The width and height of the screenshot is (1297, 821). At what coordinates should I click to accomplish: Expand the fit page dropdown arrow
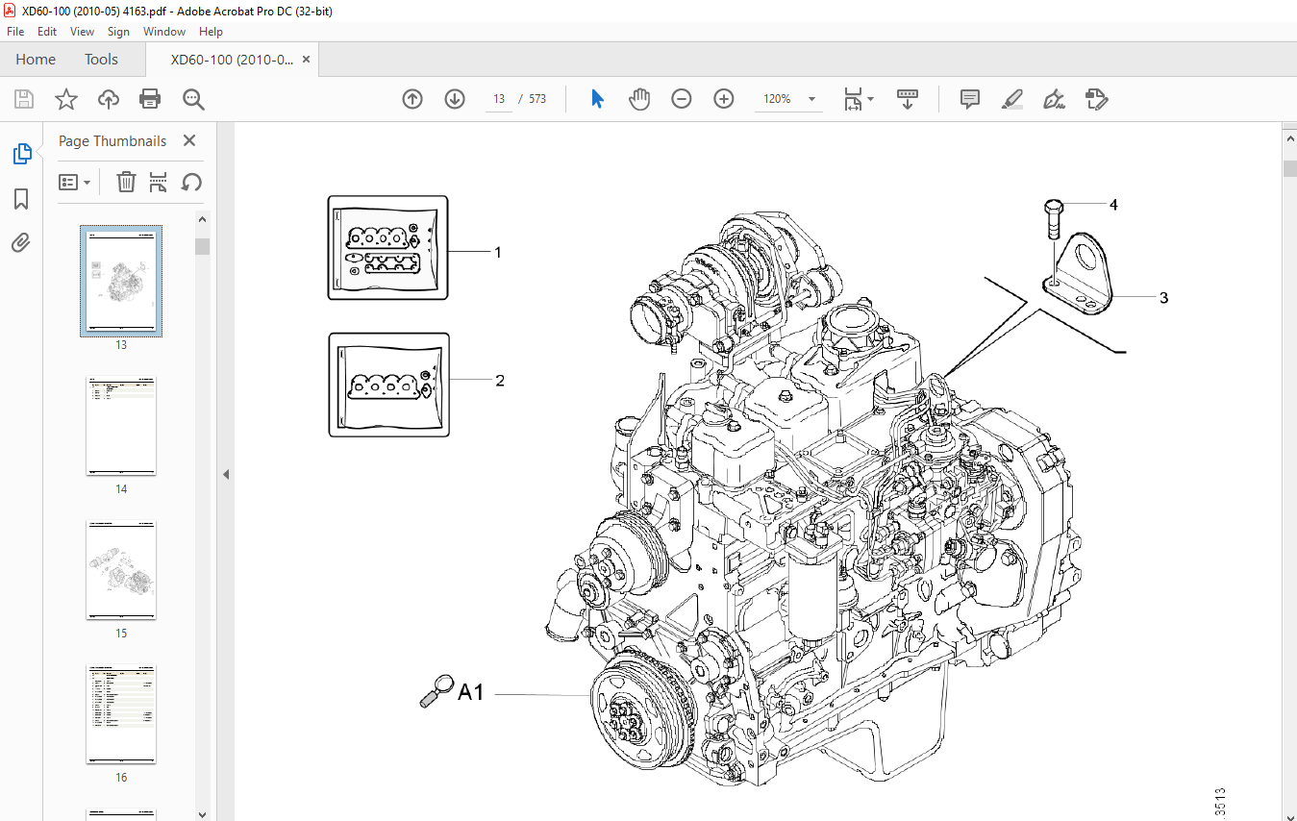[870, 99]
